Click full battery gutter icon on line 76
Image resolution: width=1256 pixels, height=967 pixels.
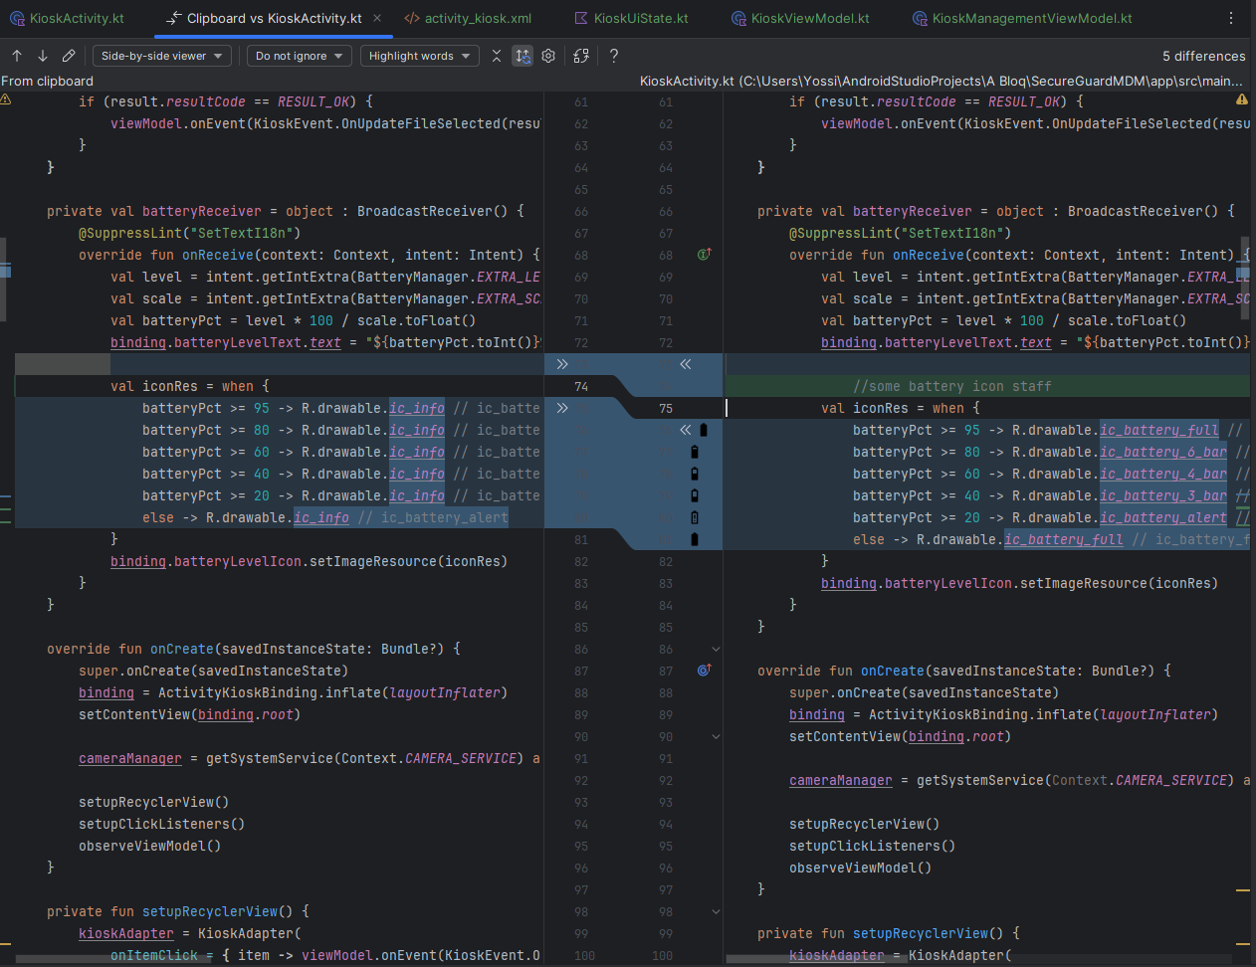tap(704, 430)
